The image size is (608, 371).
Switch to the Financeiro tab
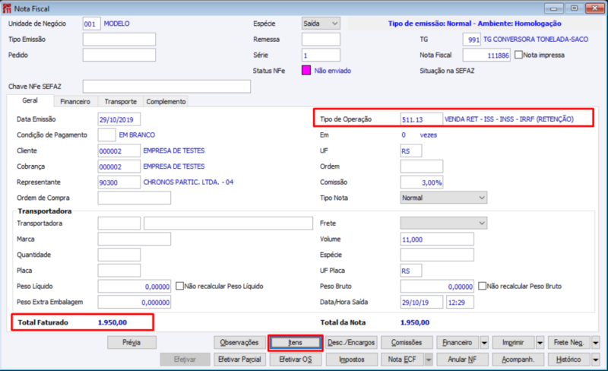coord(75,101)
